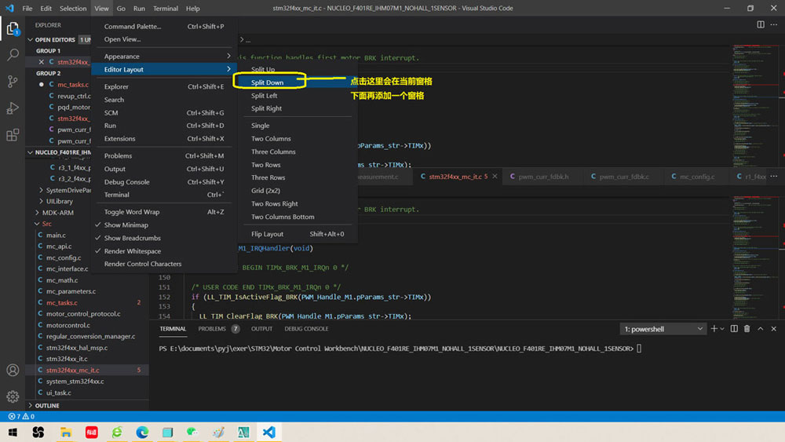Click errors and warnings status bar item
This screenshot has width=785, height=442.
click(x=21, y=416)
